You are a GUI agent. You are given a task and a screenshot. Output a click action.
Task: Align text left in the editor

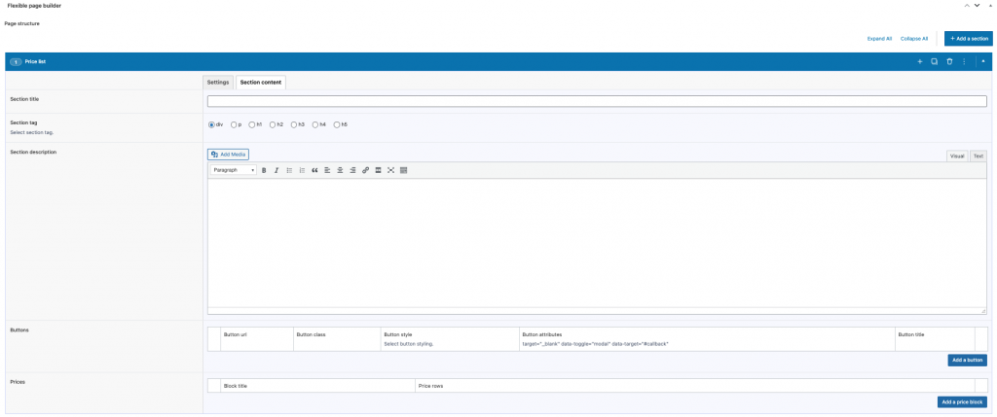tap(327, 170)
